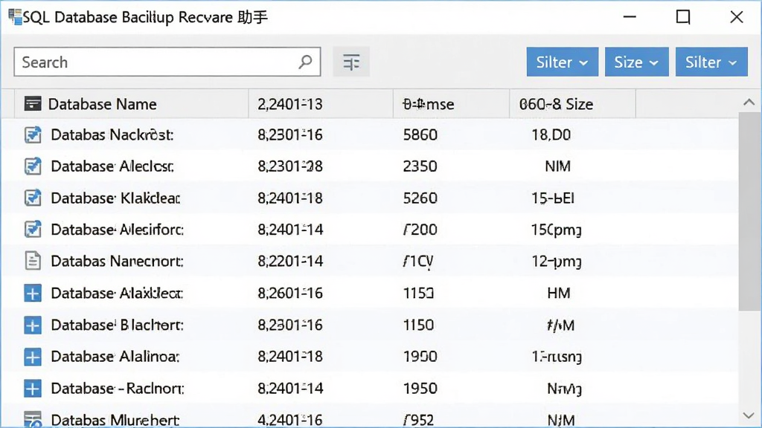
Task: Select the Database Blachert row name
Action: (117, 325)
